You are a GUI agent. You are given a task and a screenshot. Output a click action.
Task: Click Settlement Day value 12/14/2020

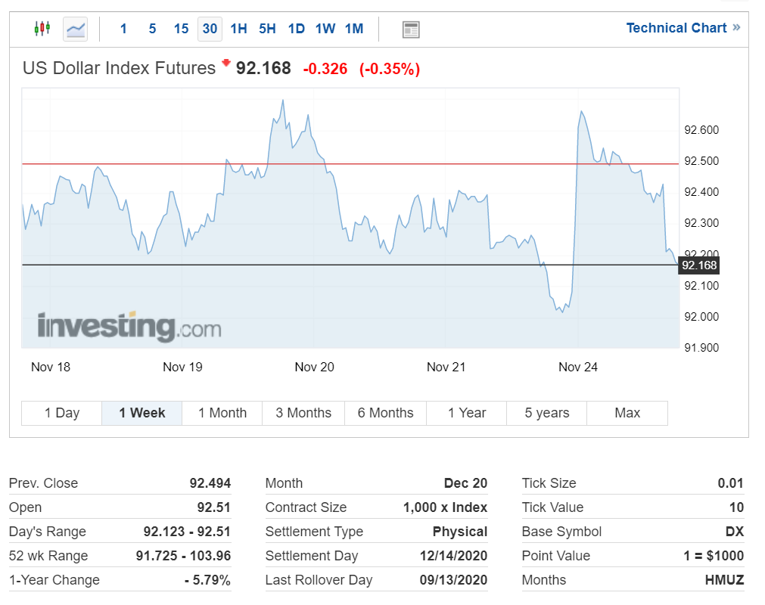(454, 556)
